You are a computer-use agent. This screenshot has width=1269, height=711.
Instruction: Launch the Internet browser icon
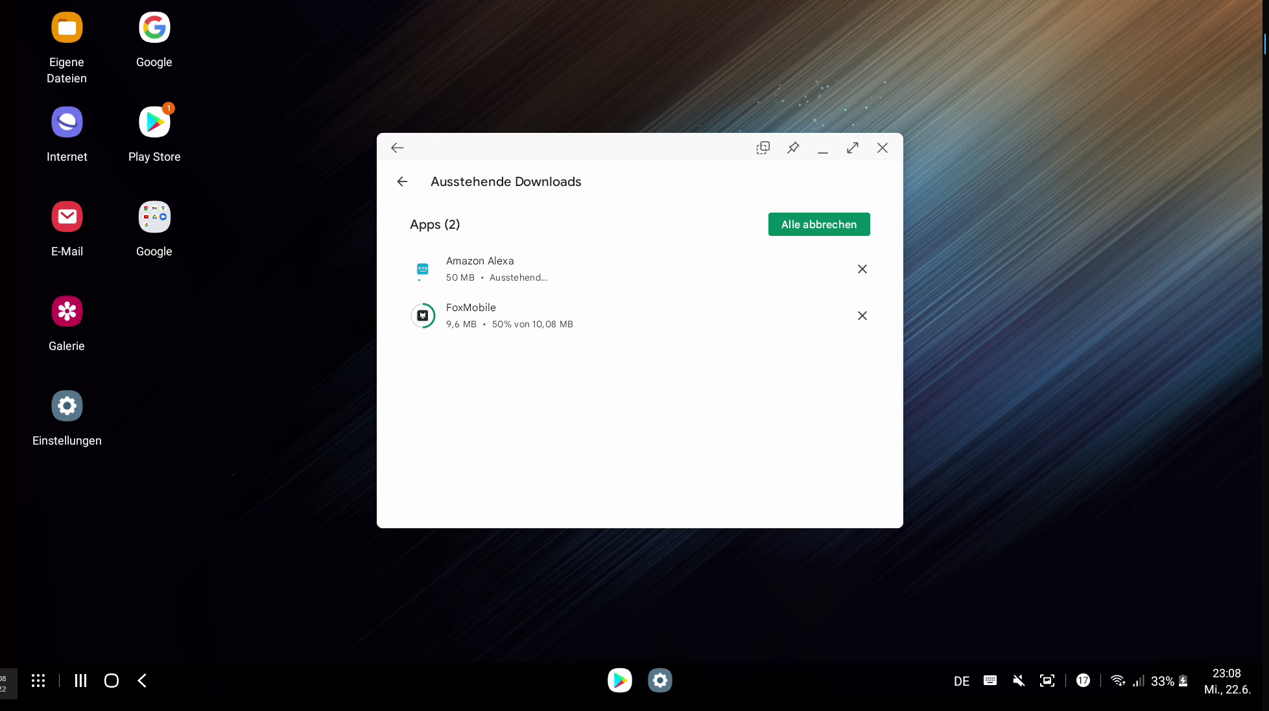pyautogui.click(x=67, y=122)
